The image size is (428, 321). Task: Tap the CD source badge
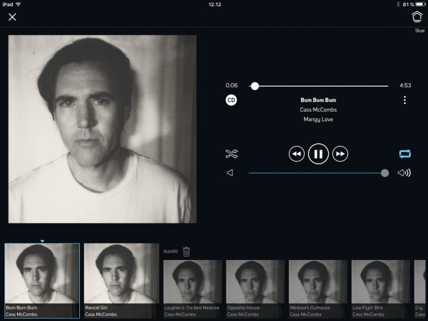[x=231, y=100]
